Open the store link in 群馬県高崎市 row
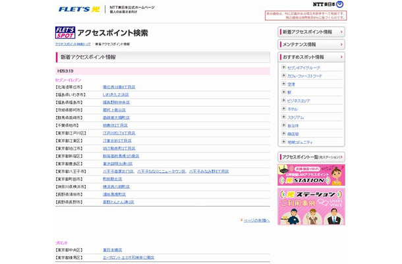The height and width of the screenshot is (264, 402). point(116,118)
